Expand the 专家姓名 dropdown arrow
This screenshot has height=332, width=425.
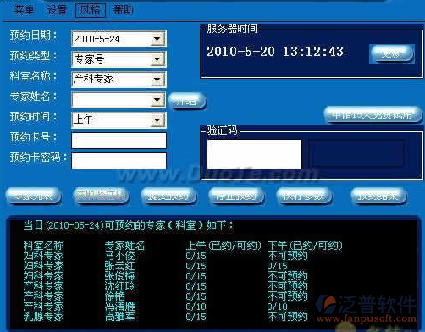tap(157, 100)
